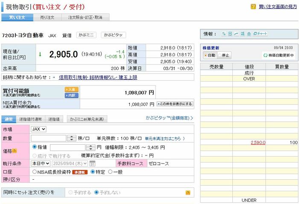The width and height of the screenshot is (299, 204).
Task: Open the 市場 JAX dropdown
Action: pyautogui.click(x=38, y=129)
